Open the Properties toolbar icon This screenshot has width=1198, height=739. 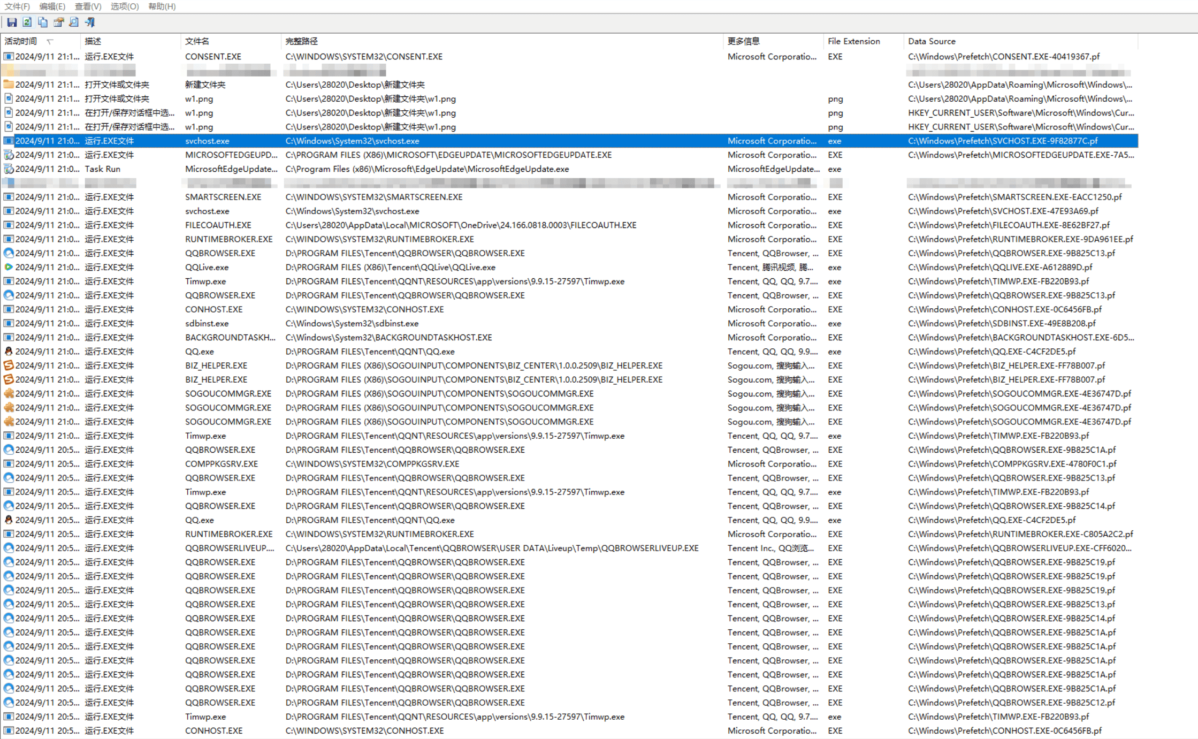[x=58, y=22]
